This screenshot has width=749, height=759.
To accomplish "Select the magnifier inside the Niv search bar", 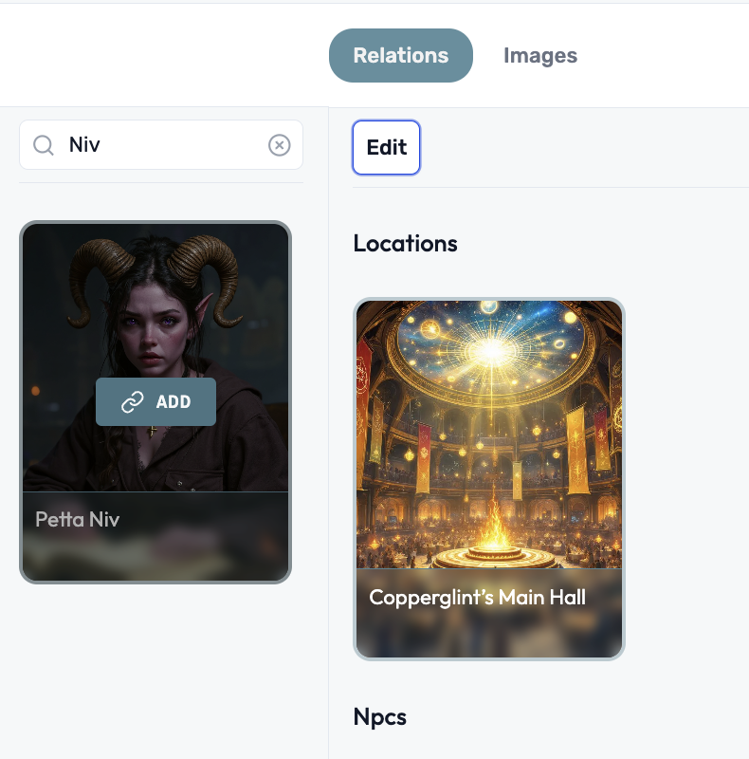I will [44, 144].
